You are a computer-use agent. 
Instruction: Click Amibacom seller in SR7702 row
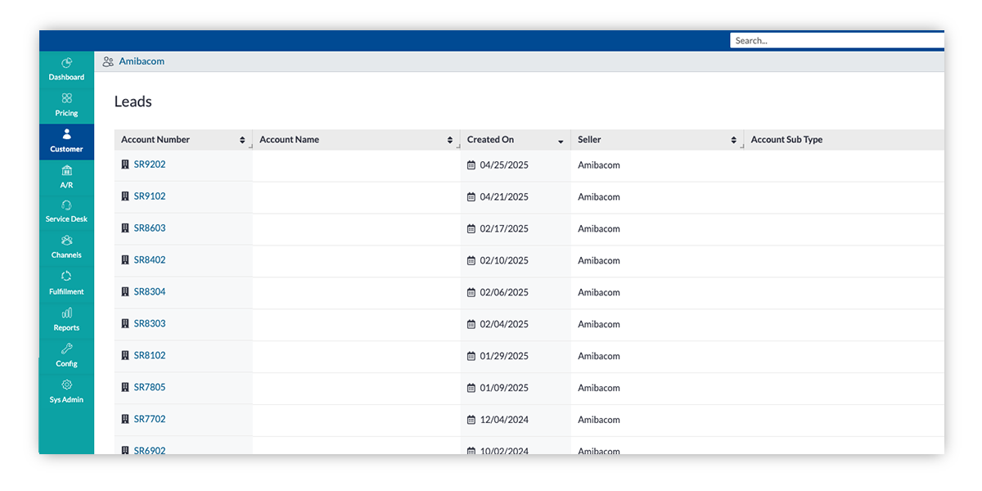pyautogui.click(x=599, y=421)
